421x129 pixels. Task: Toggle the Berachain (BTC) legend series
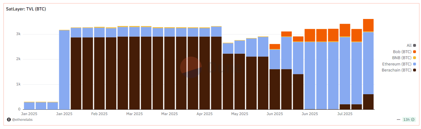(399, 70)
